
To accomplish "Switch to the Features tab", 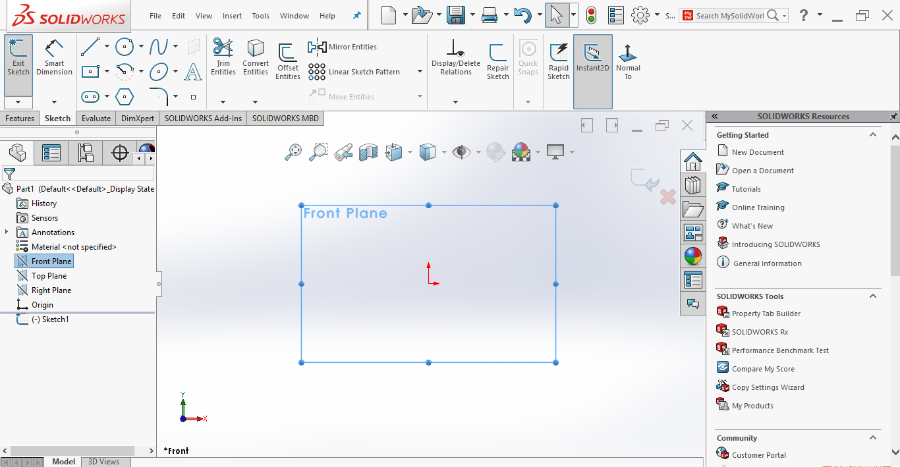I will point(20,118).
